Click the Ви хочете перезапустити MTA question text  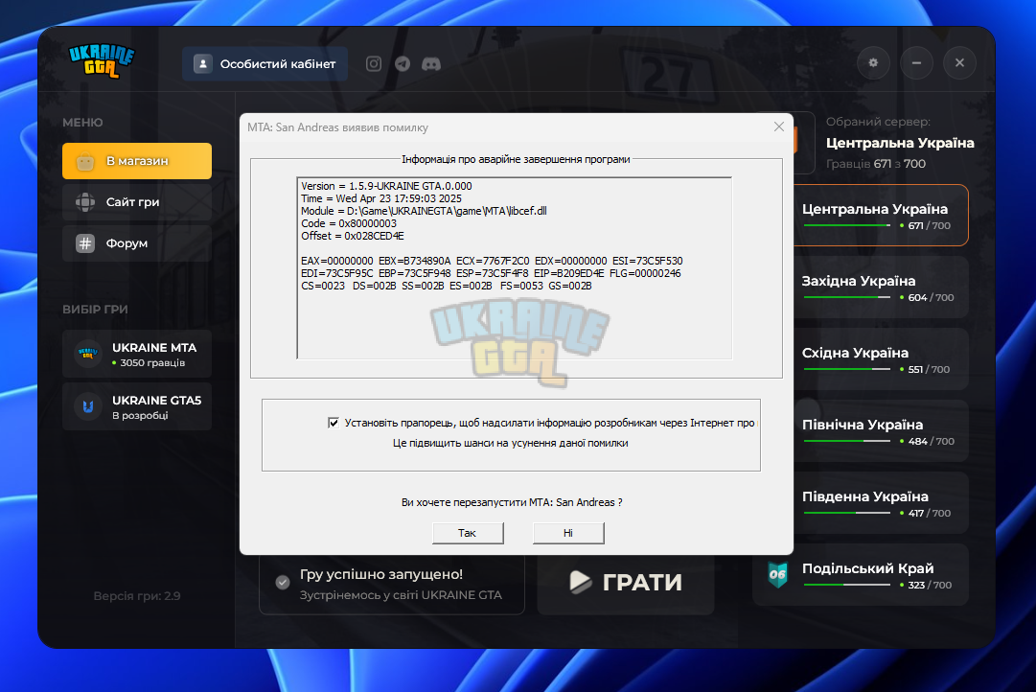512,502
